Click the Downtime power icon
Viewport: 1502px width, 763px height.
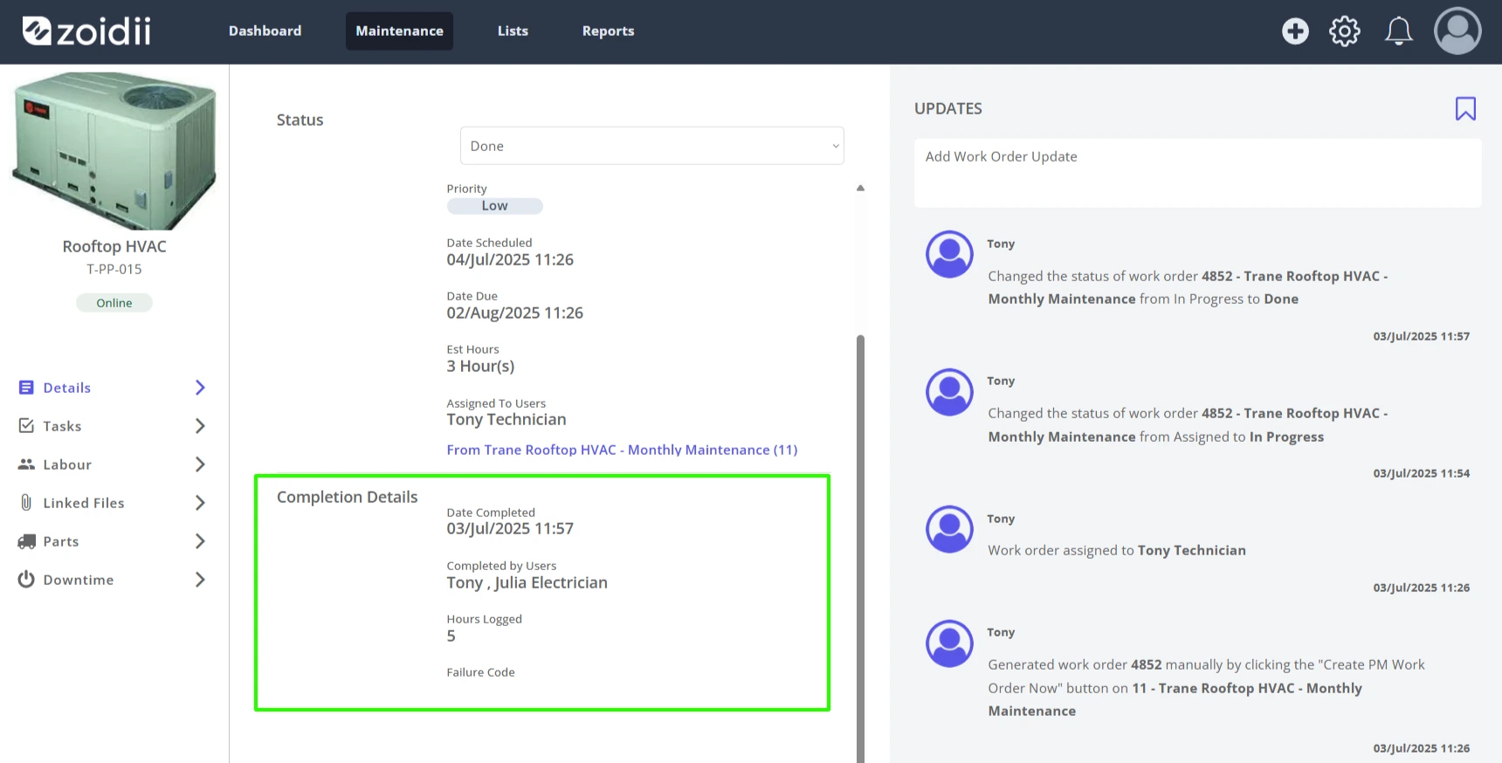click(x=26, y=580)
